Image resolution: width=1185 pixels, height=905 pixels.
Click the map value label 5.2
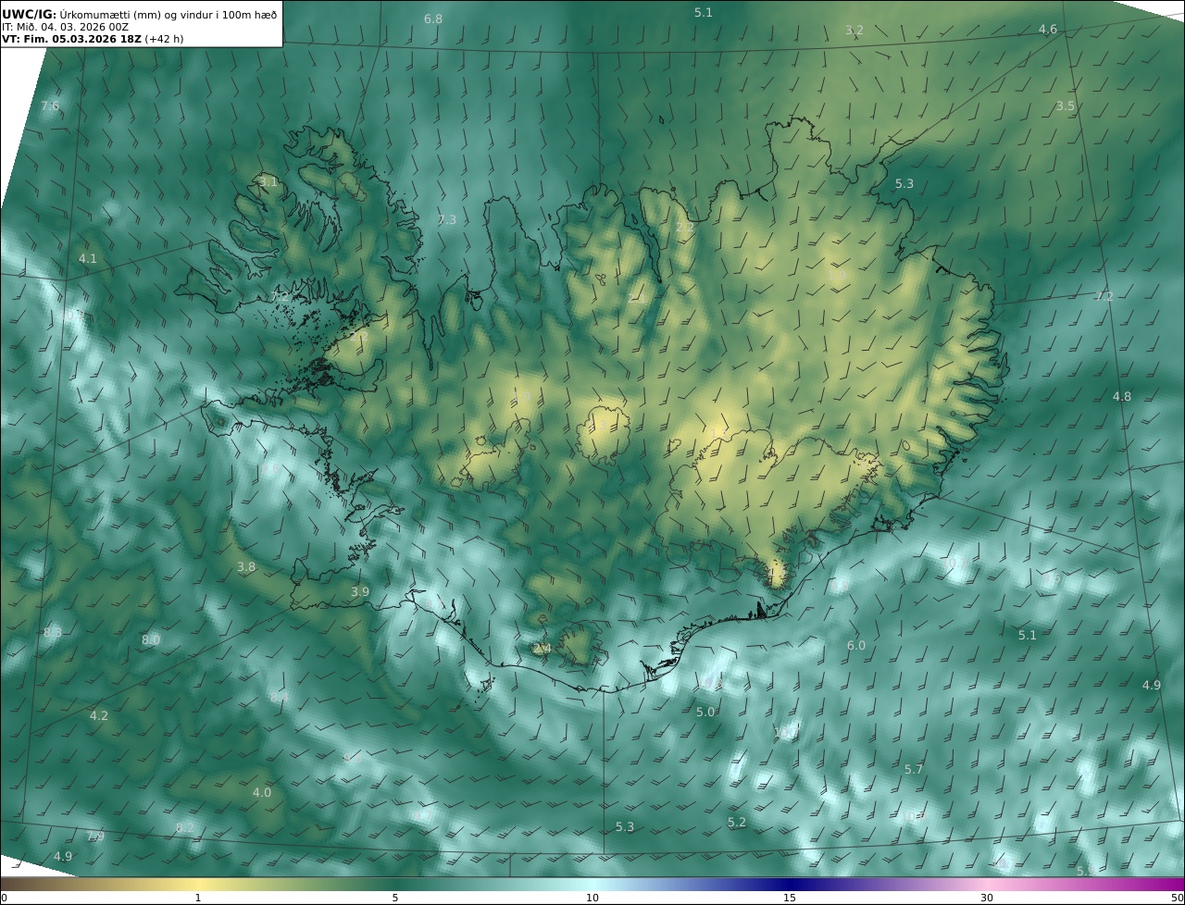(737, 823)
